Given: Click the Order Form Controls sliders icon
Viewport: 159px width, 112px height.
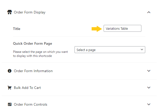Looking at the screenshot, I should (10, 104).
